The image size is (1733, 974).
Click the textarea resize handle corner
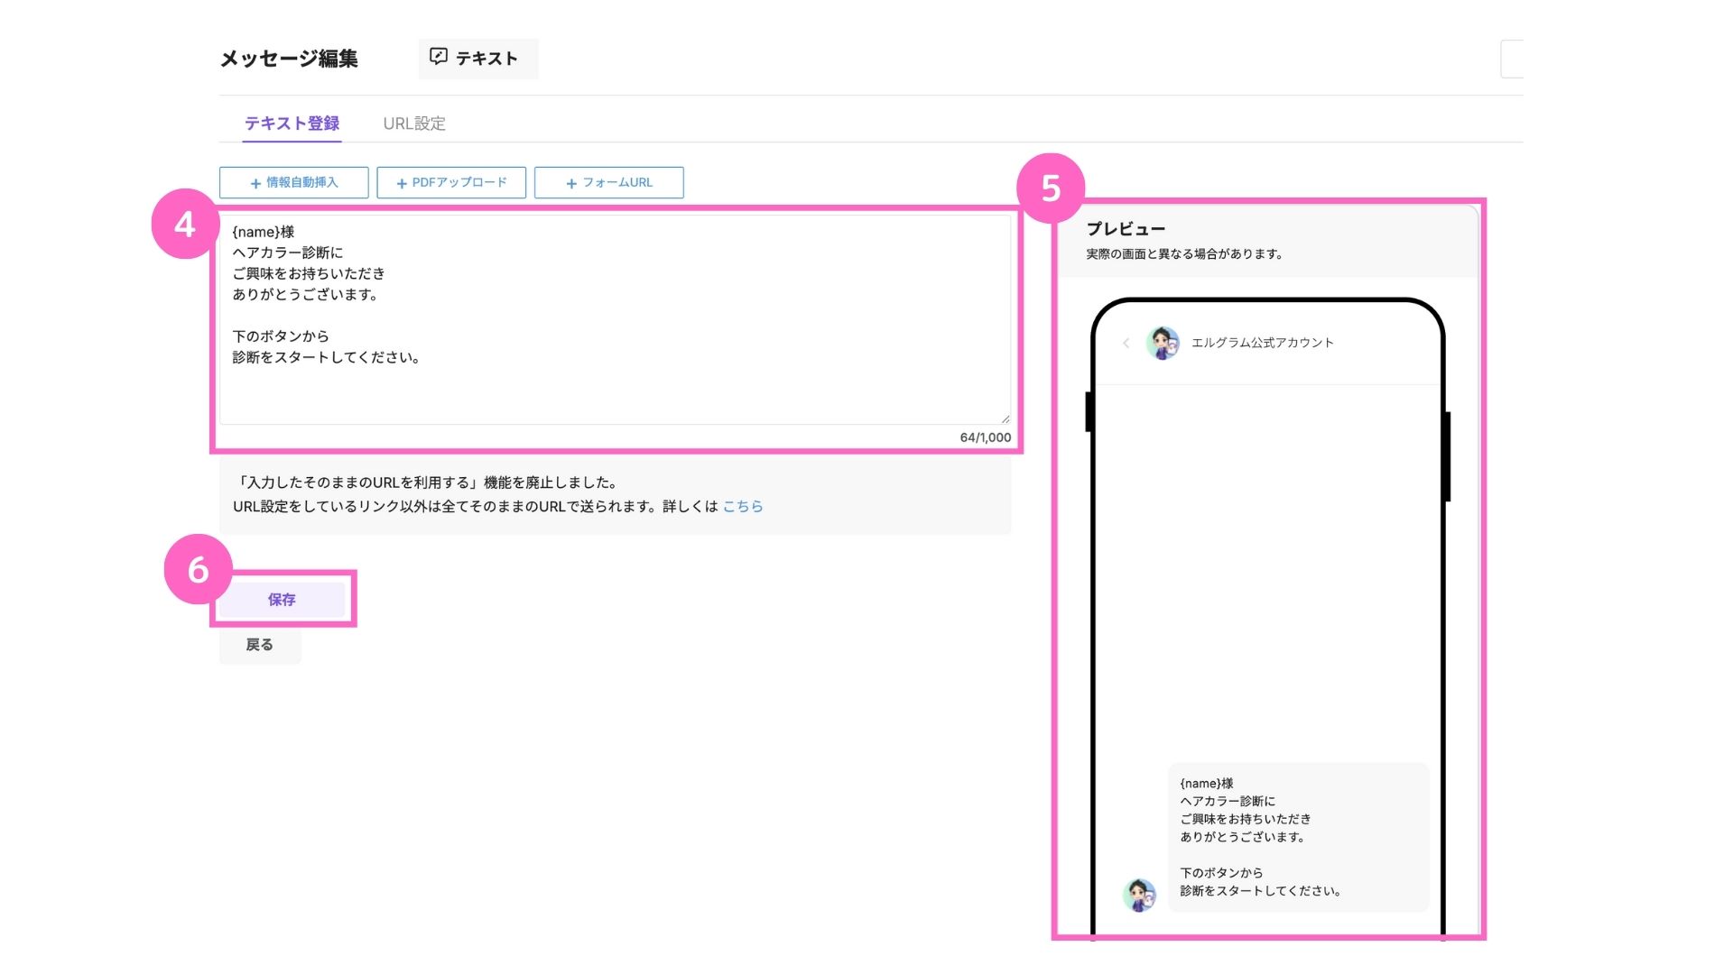[1005, 418]
